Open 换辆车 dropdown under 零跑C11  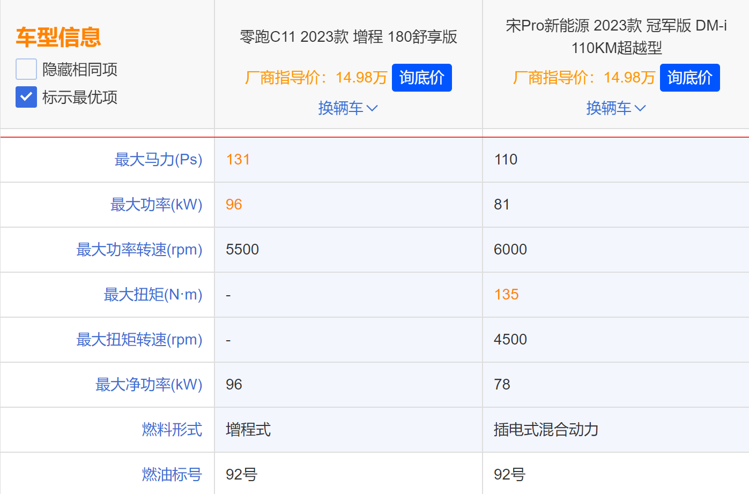(348, 108)
